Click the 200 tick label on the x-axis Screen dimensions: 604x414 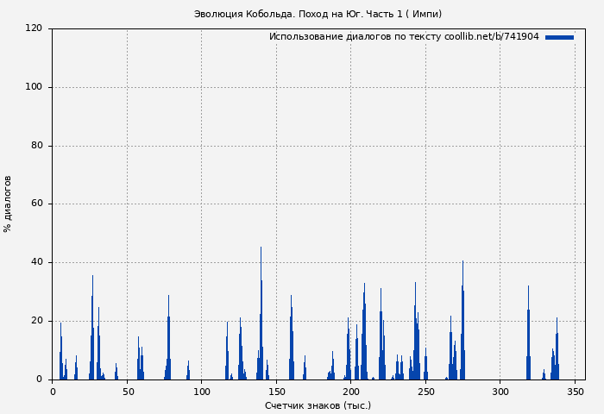(x=351, y=392)
